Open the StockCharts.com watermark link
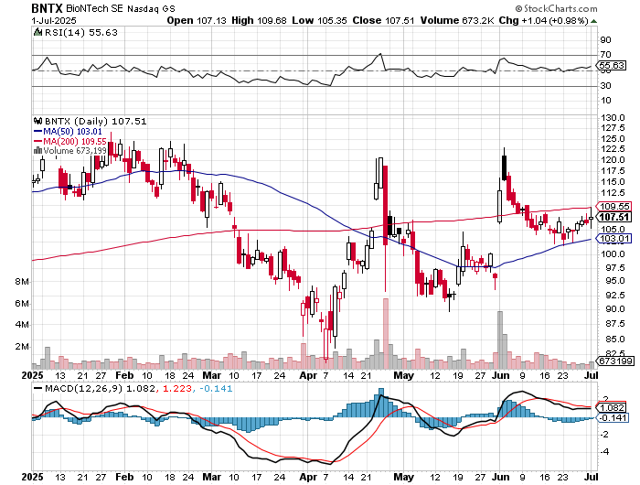This screenshot has height=485, width=640. click(x=584, y=7)
